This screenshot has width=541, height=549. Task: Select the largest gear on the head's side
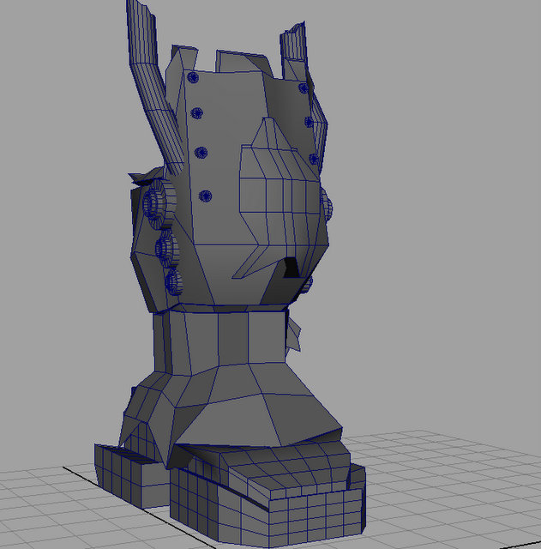coord(159,204)
